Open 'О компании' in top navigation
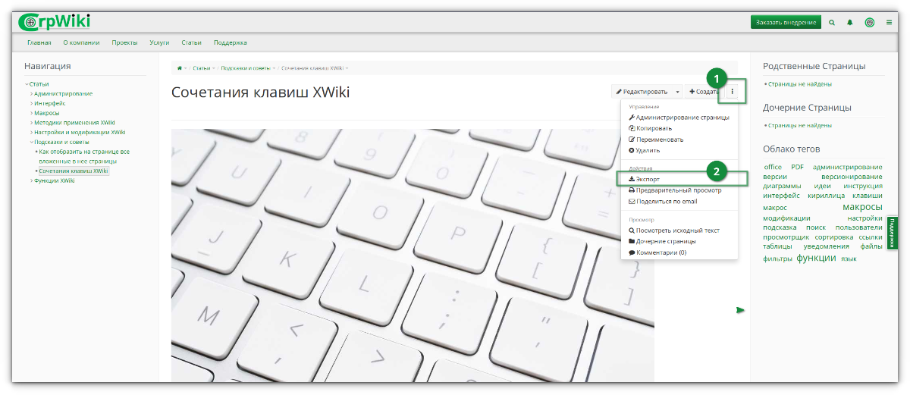Screen dimensions: 910x395 pos(81,42)
